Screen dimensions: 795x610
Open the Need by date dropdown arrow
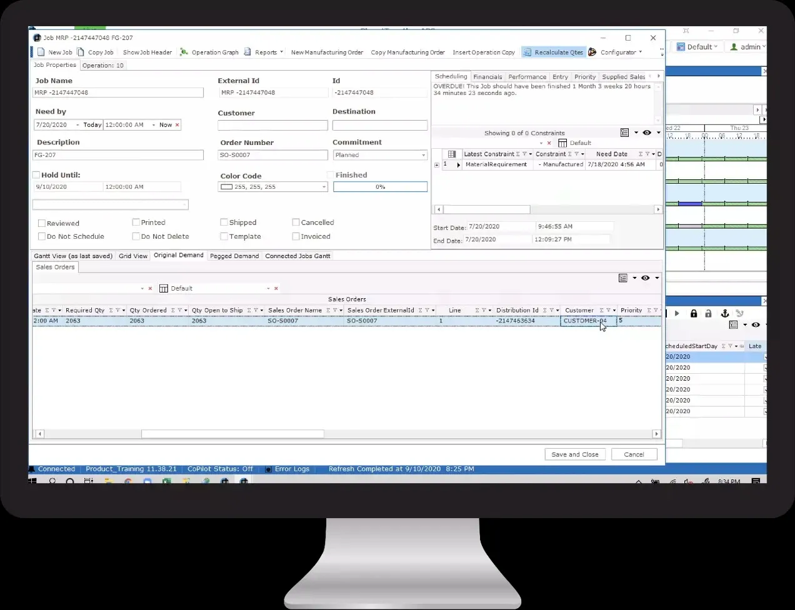tap(77, 125)
